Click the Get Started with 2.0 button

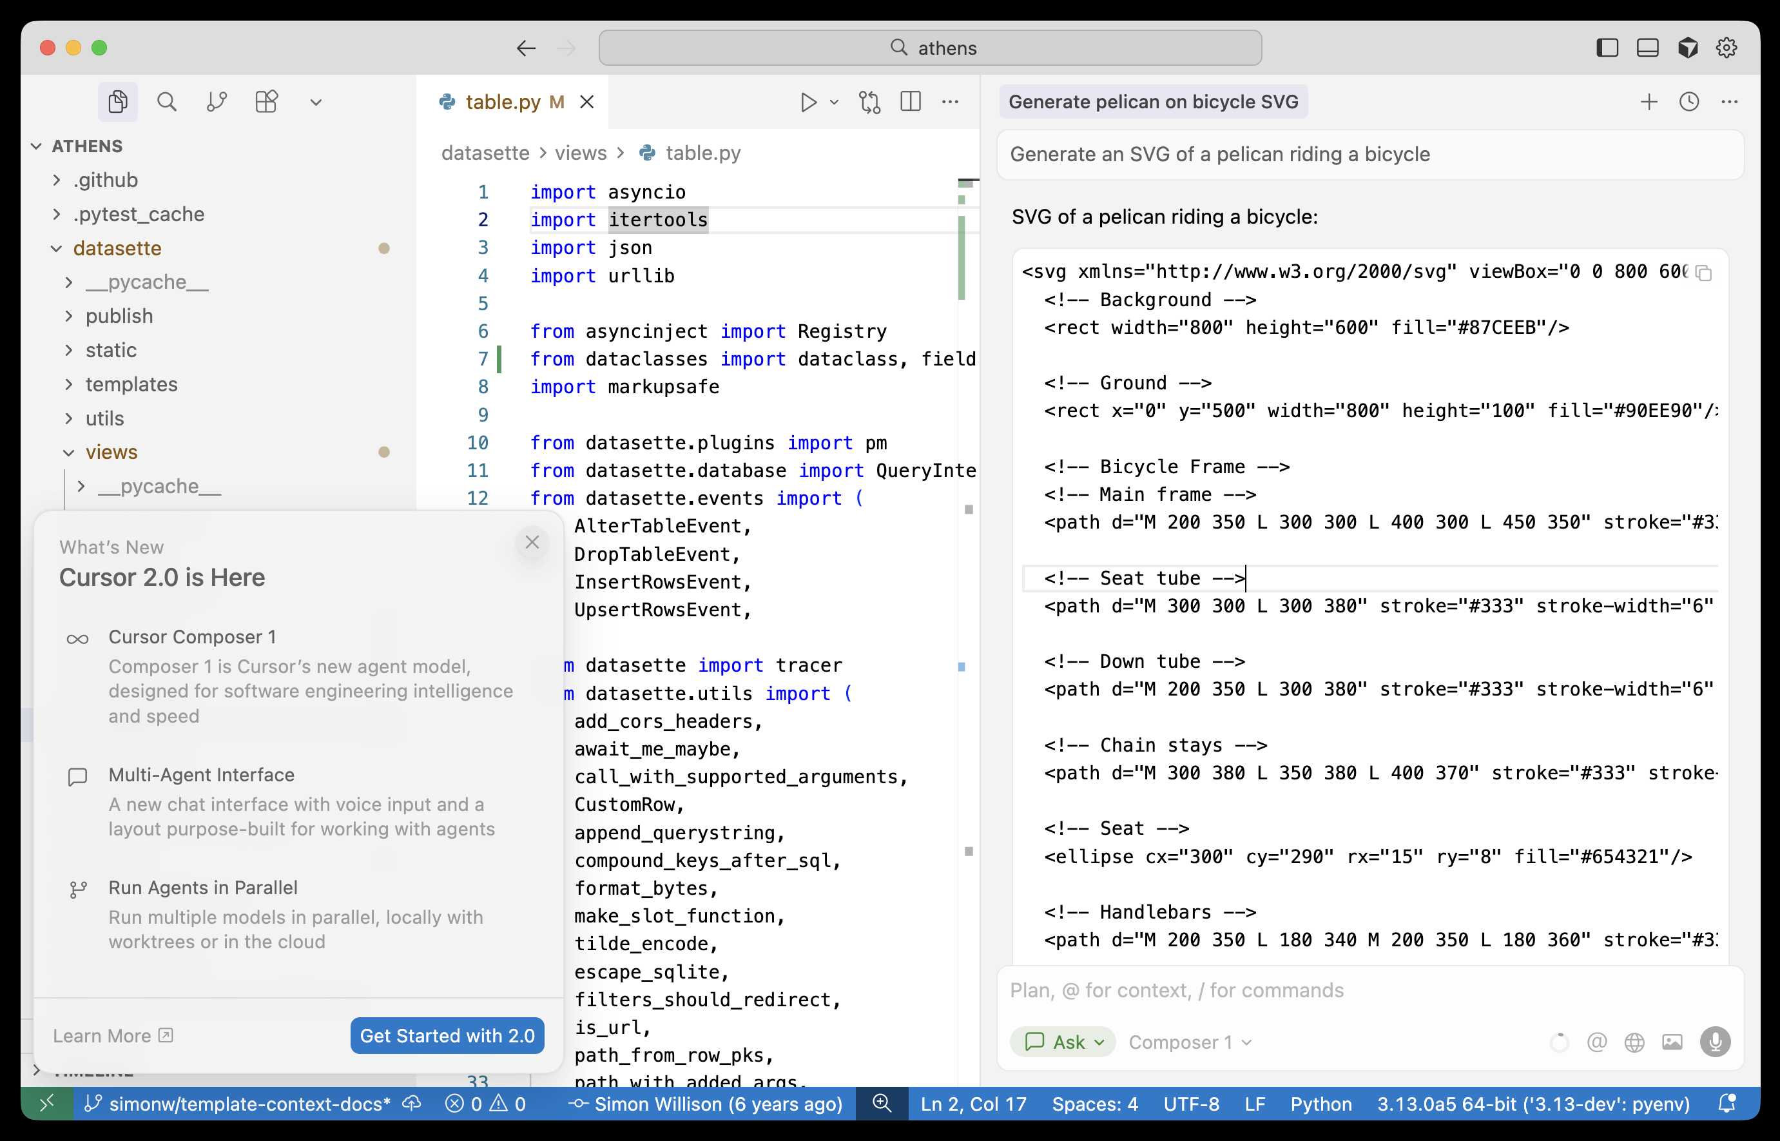point(446,1035)
